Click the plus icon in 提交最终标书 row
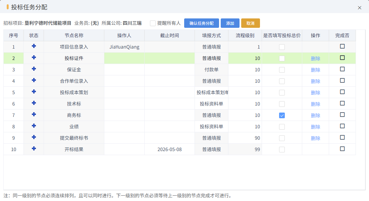 coord(34,137)
